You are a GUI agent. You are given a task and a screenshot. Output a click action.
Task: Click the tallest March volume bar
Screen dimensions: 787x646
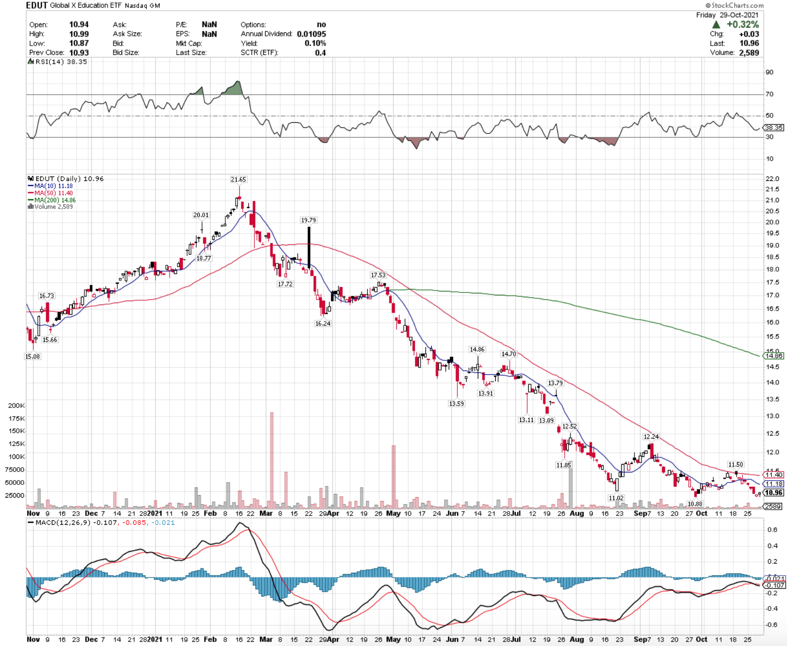coord(272,460)
